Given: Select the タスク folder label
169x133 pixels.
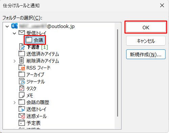Looking at the screenshot, I should tap(31, 88).
